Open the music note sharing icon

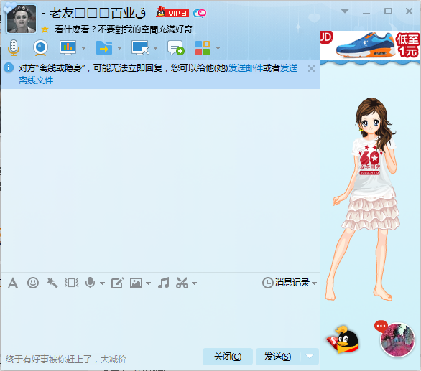point(164,283)
